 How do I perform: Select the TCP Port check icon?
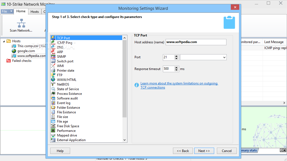(53, 38)
